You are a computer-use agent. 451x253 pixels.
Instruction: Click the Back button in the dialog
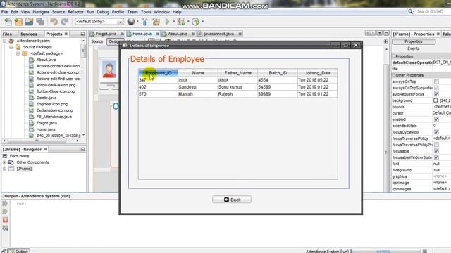tap(232, 200)
